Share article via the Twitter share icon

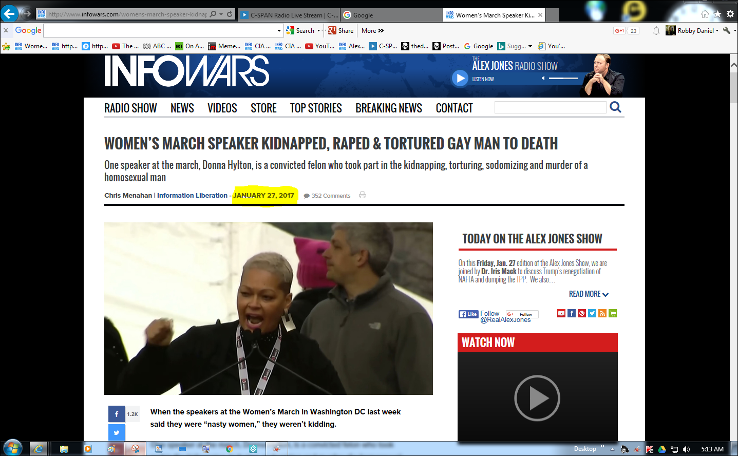click(117, 432)
